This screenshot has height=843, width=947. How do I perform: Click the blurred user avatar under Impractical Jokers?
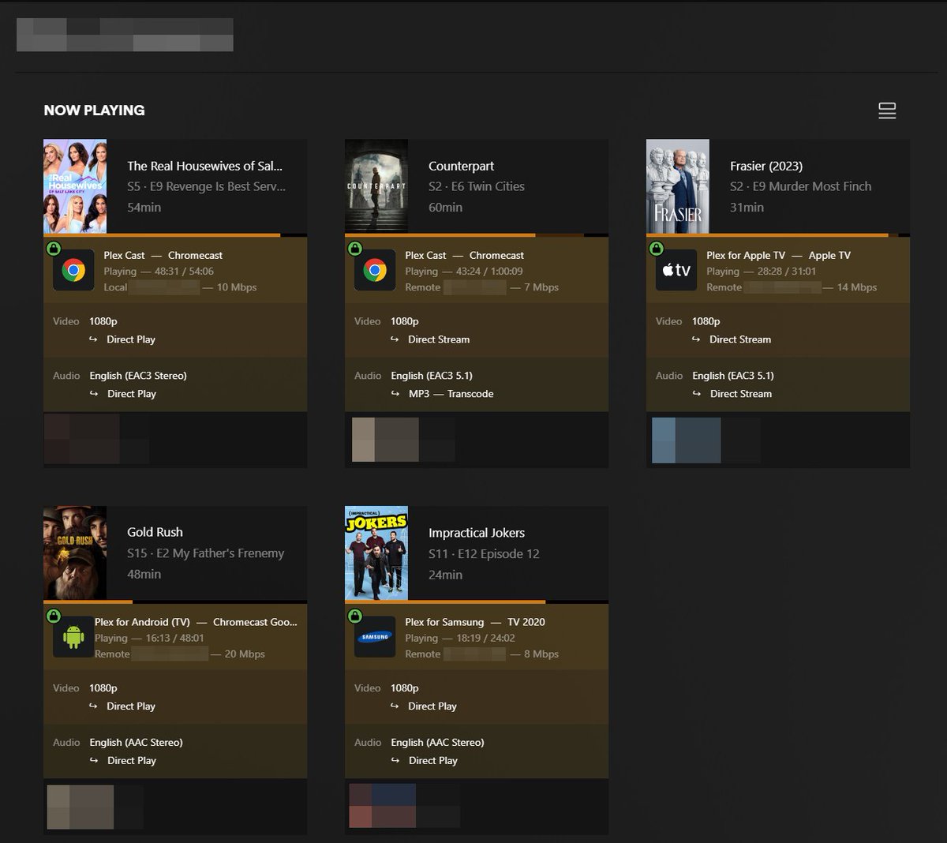click(x=383, y=806)
